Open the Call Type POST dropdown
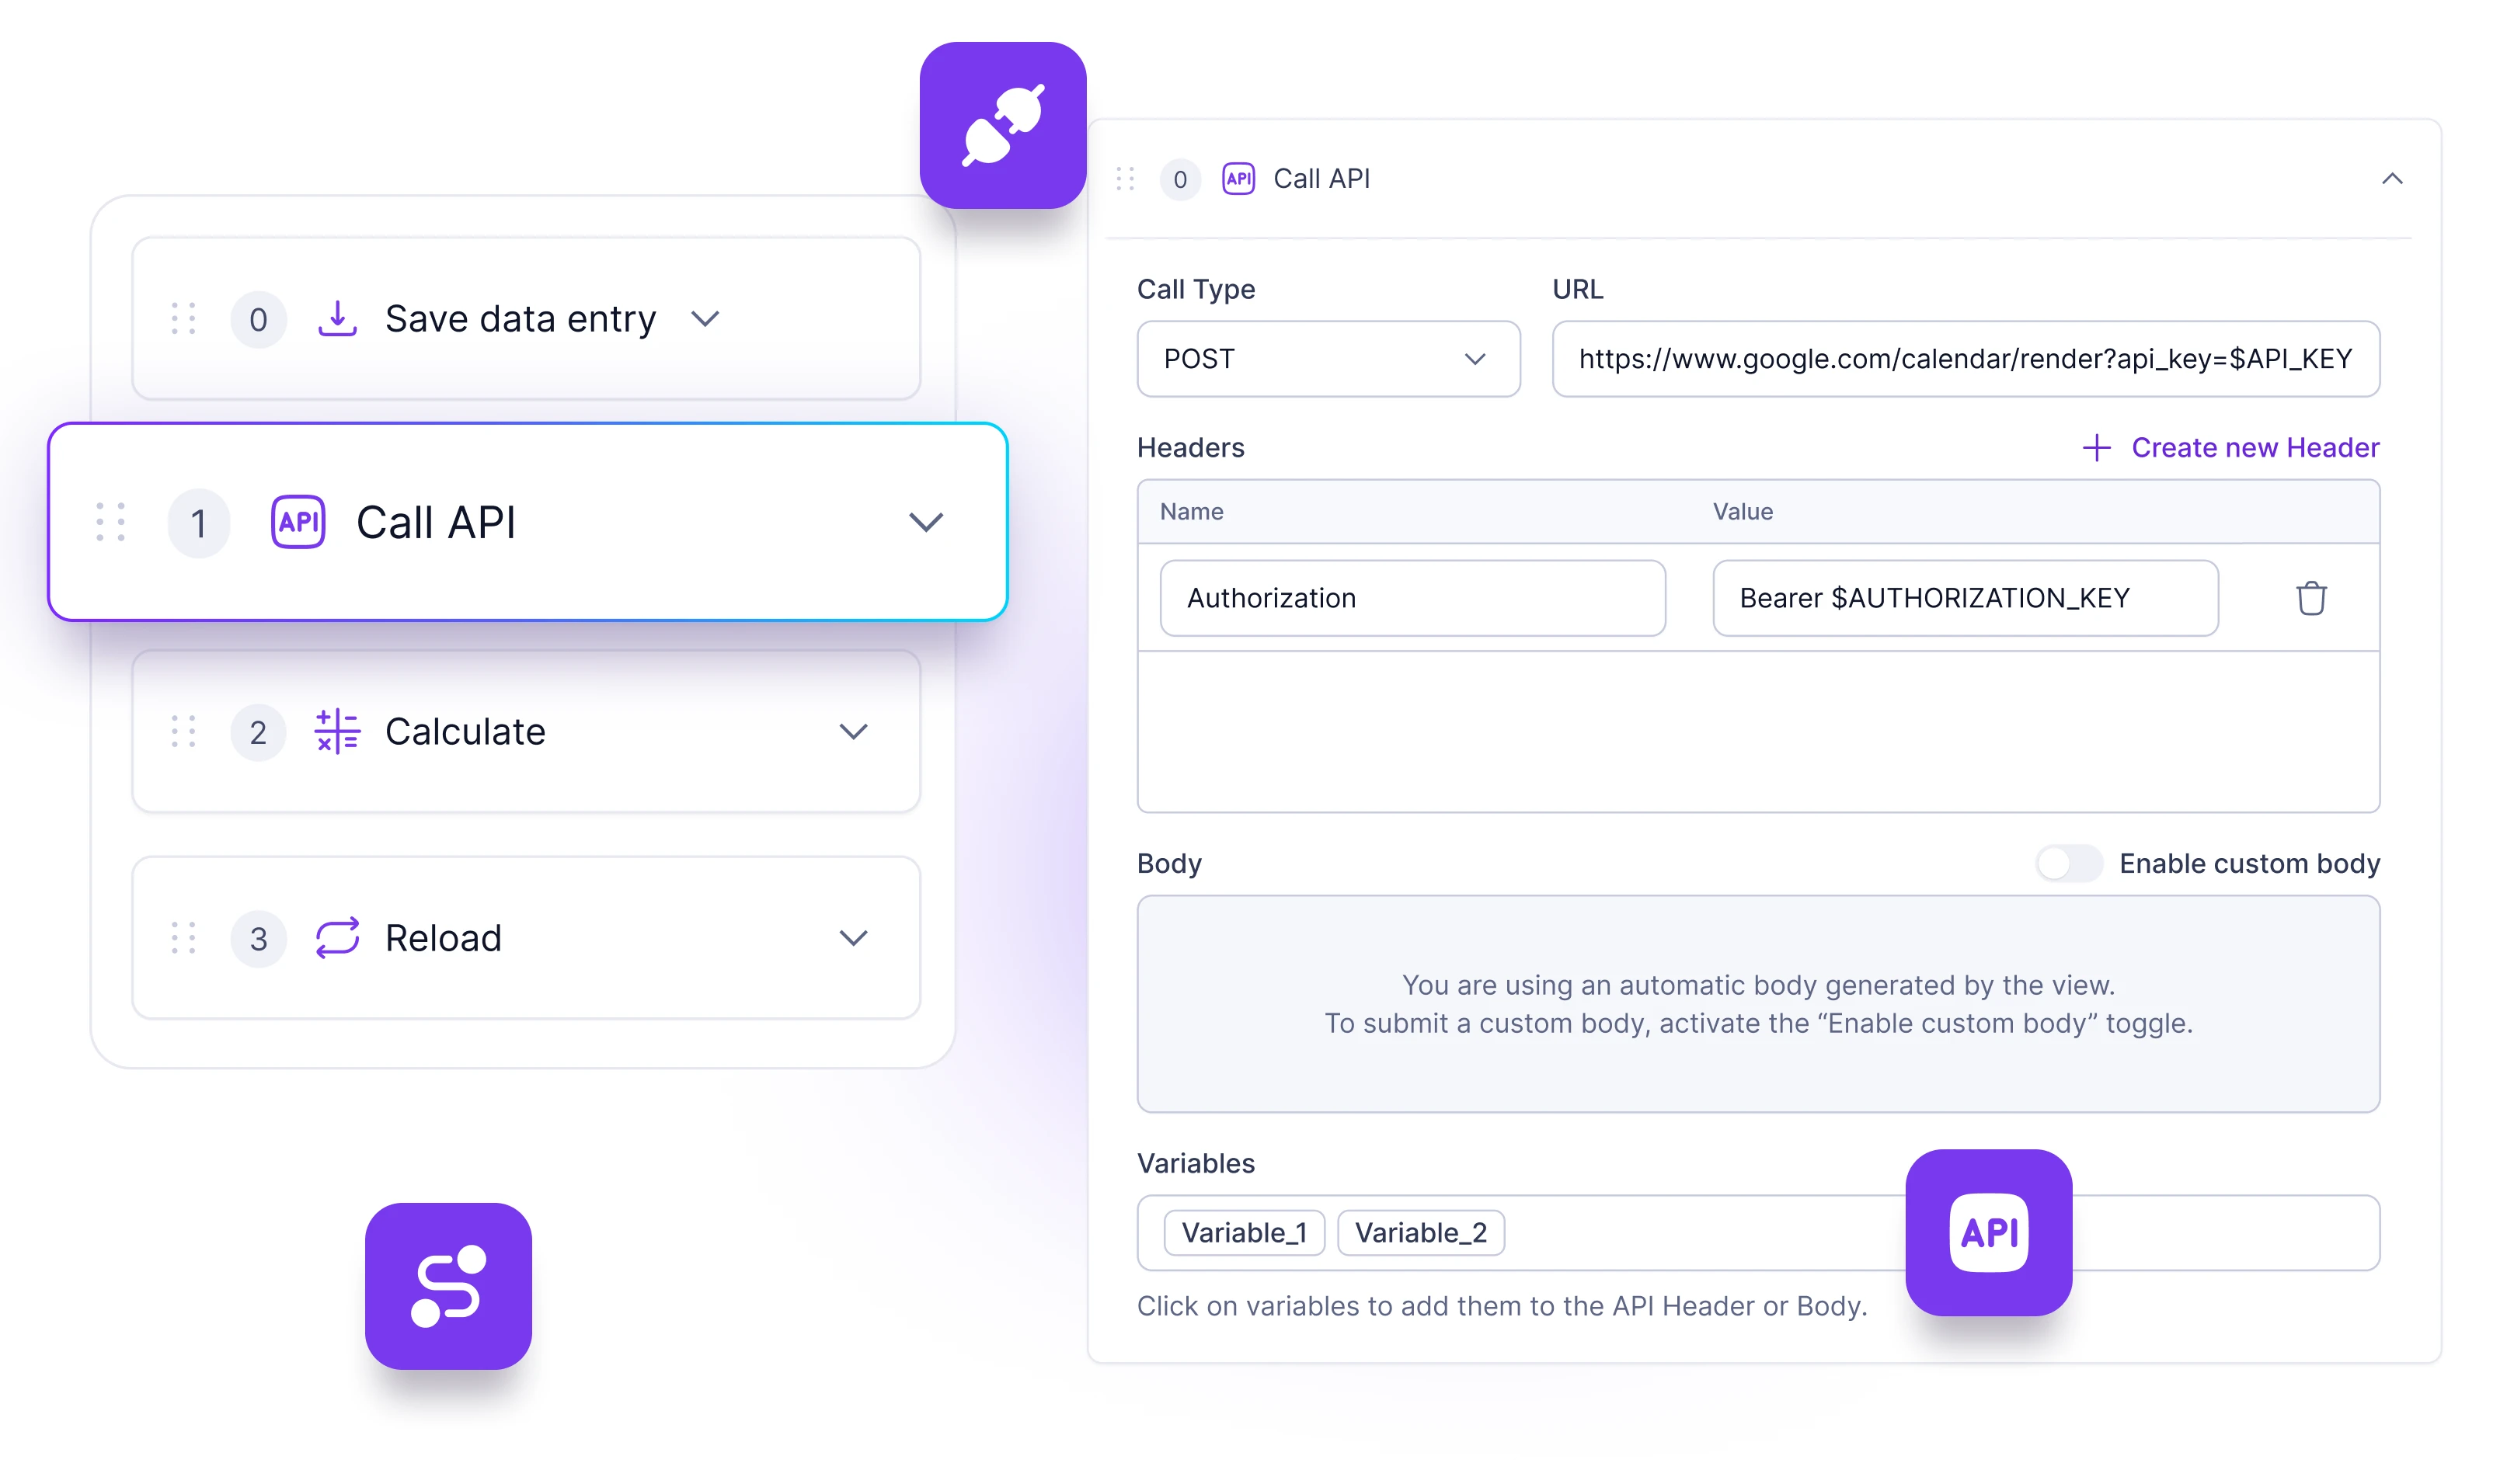2514x1484 pixels. point(1327,359)
